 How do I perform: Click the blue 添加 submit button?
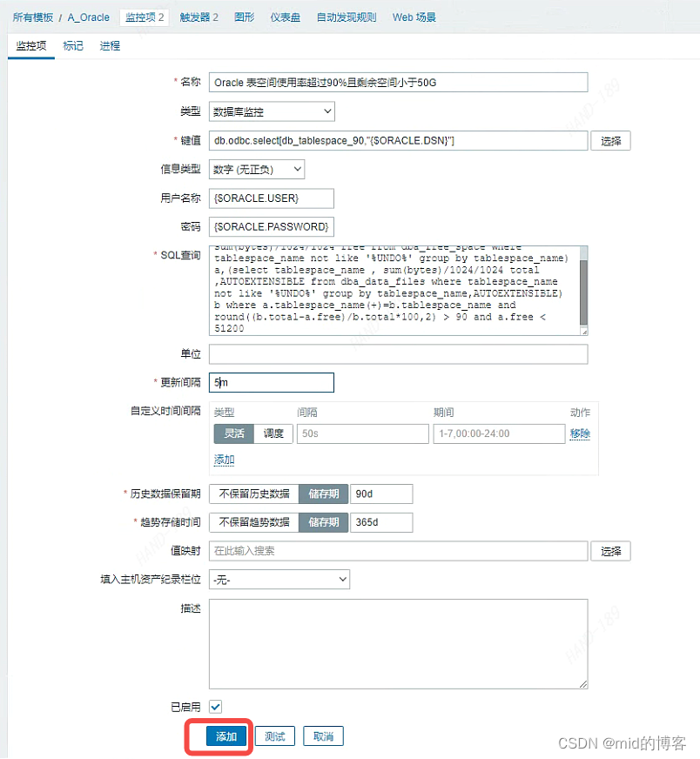coord(226,736)
